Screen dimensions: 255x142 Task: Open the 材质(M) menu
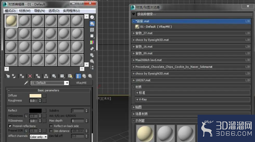[25, 11]
